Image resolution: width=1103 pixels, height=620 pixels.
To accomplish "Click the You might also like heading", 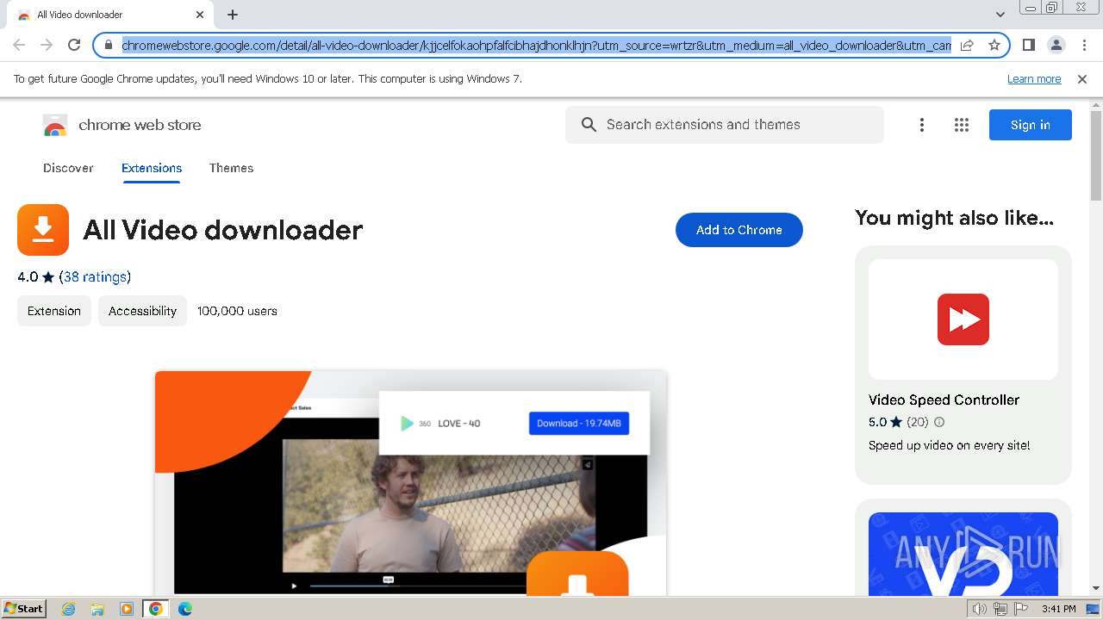I will 954,218.
